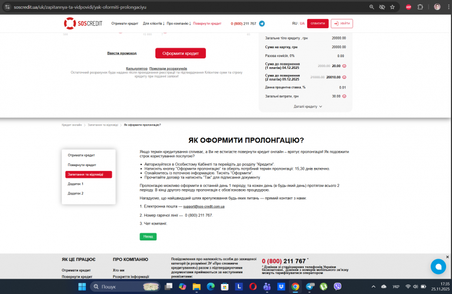Switch site language to RU

click(295, 24)
